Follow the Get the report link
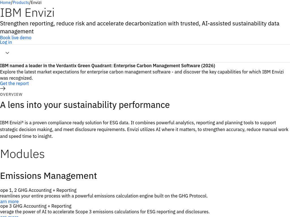The image size is (290, 217). (14, 83)
